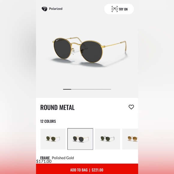Click the Polarized lens badge icon
The image size is (174, 174).
(x=44, y=9)
